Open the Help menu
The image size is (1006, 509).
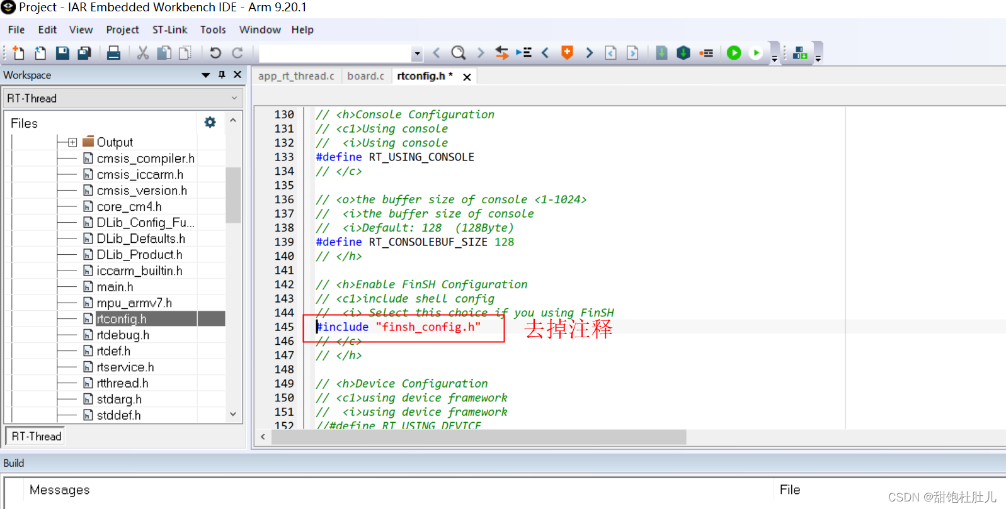pos(302,30)
